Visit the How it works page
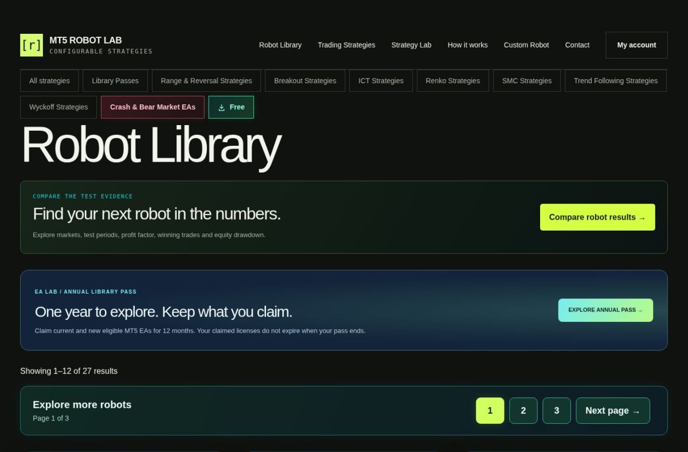Screen dimensions: 688x452 click(x=468, y=45)
